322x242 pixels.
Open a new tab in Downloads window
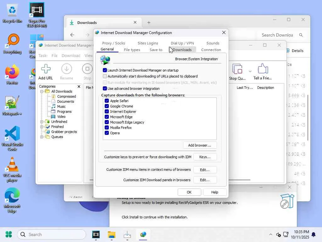(149, 23)
